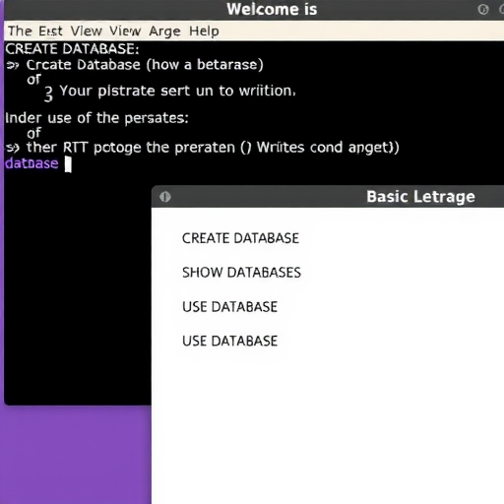The width and height of the screenshot is (504, 504).
Task: Click the purple 'database' prompt text in the terminal
Action: [31, 163]
